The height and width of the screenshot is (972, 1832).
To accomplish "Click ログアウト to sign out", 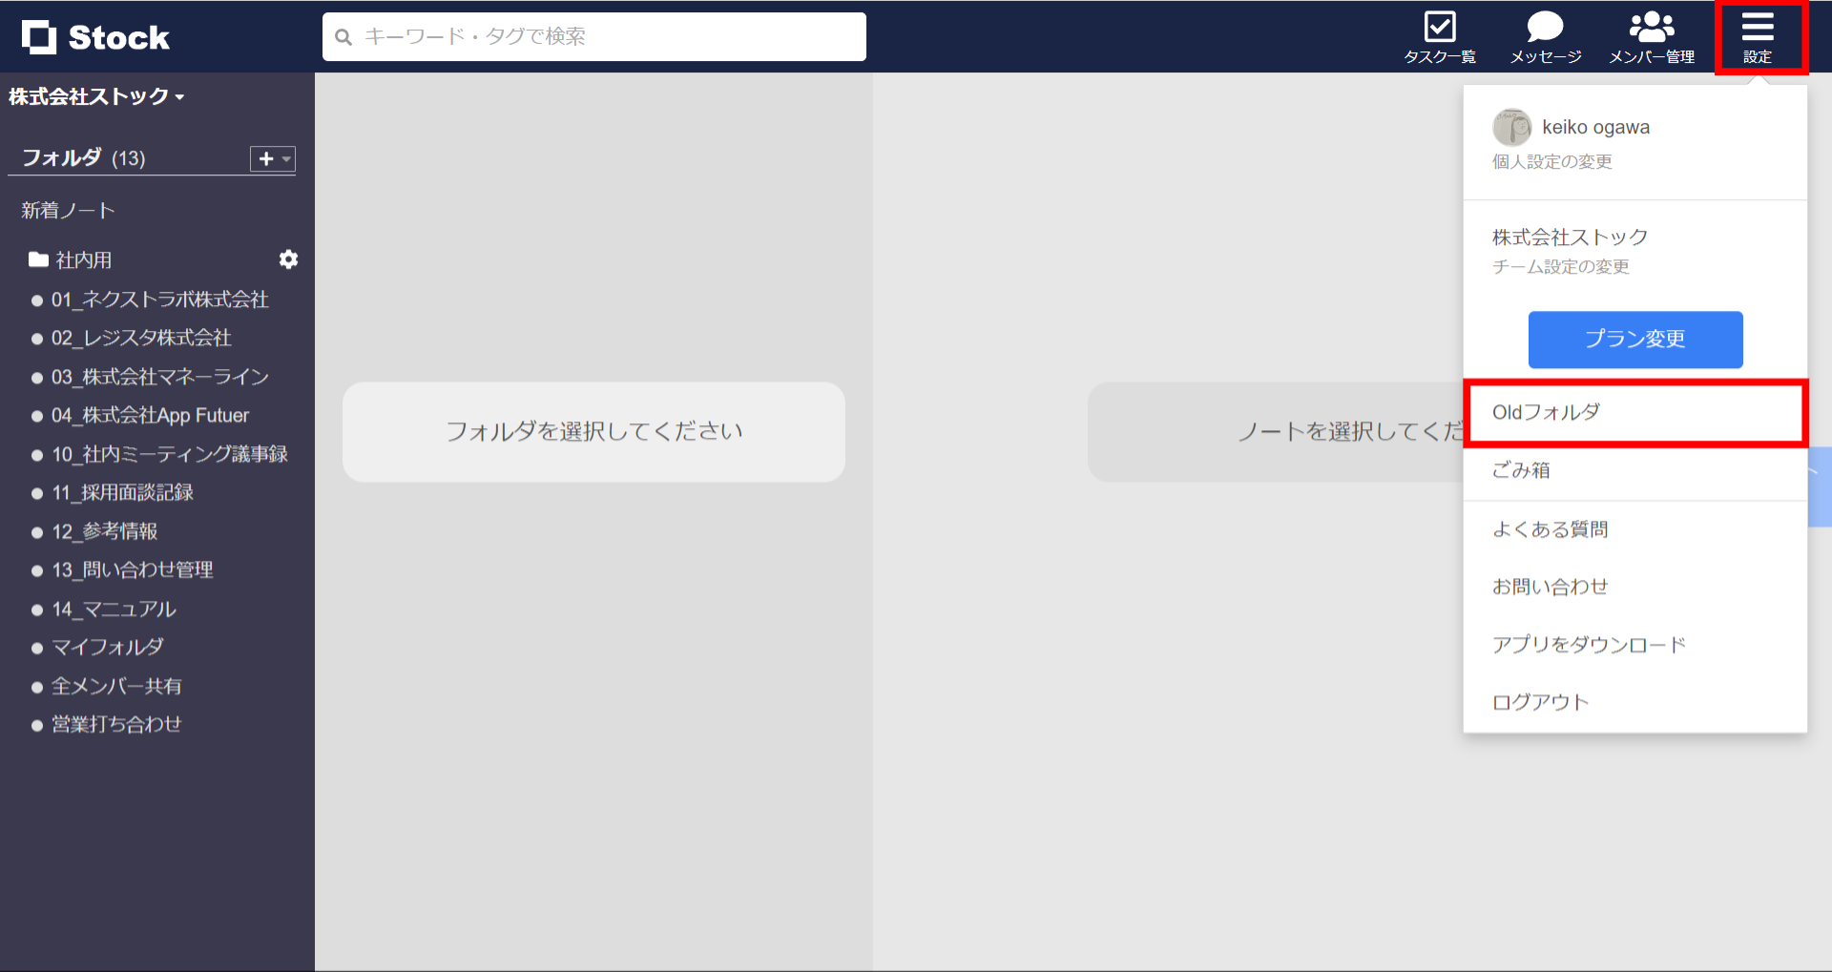I will [x=1540, y=701].
